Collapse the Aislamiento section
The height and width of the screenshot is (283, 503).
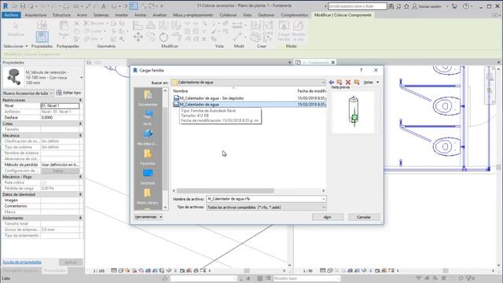[x=80, y=218]
